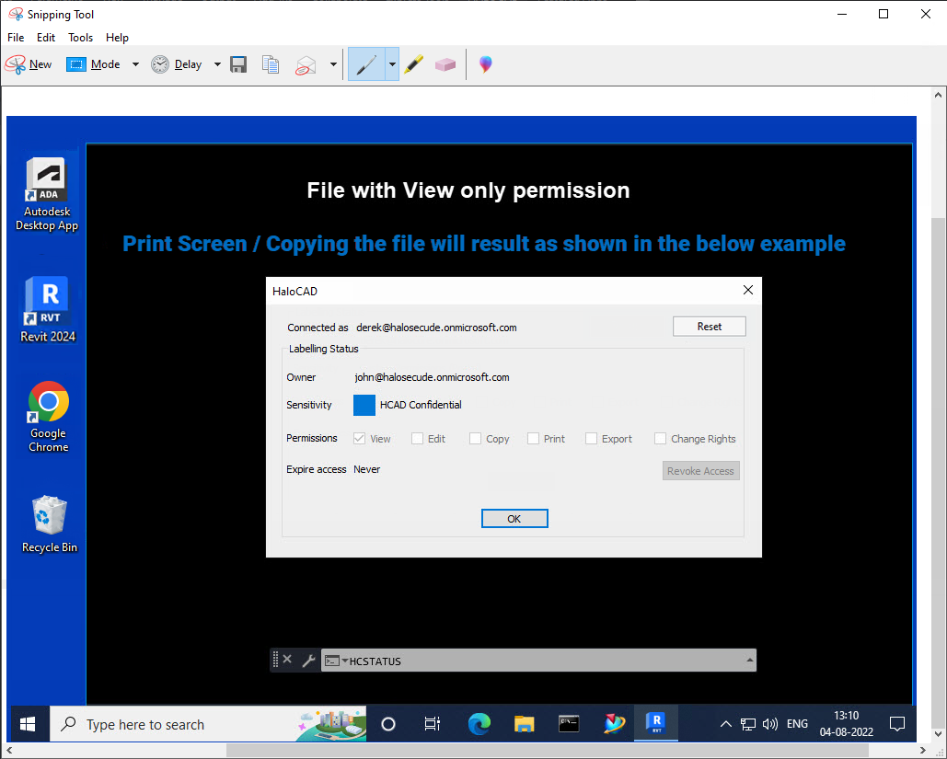The height and width of the screenshot is (759, 947).
Task: Open the Delay dropdown arrow
Action: [x=217, y=64]
